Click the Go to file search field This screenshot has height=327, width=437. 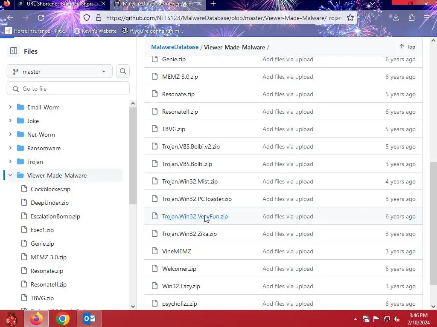pos(68,89)
